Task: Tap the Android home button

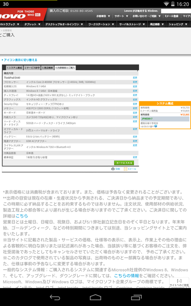Action: [95, 297]
